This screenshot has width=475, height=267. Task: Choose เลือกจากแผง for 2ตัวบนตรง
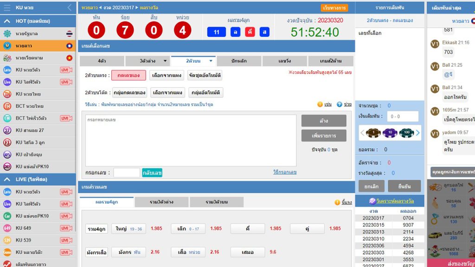[x=167, y=75]
